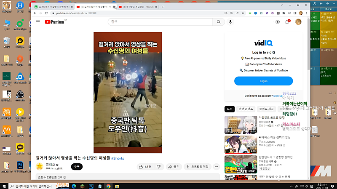The height and width of the screenshot is (189, 337).
Task: Open the YouTube guide hamburger menu
Action: coord(38,22)
